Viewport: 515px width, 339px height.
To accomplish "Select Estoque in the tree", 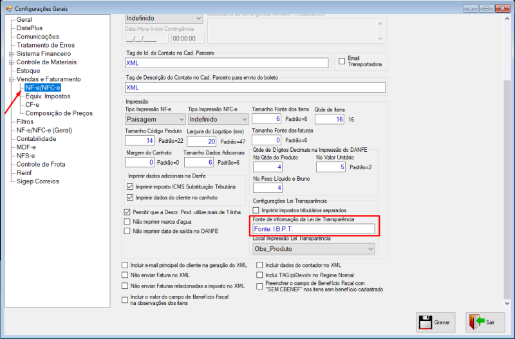I will (x=28, y=71).
